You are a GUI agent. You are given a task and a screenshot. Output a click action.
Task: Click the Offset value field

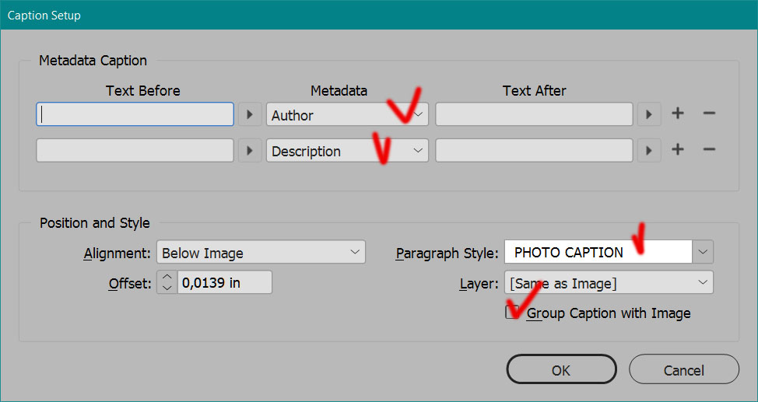pyautogui.click(x=225, y=282)
